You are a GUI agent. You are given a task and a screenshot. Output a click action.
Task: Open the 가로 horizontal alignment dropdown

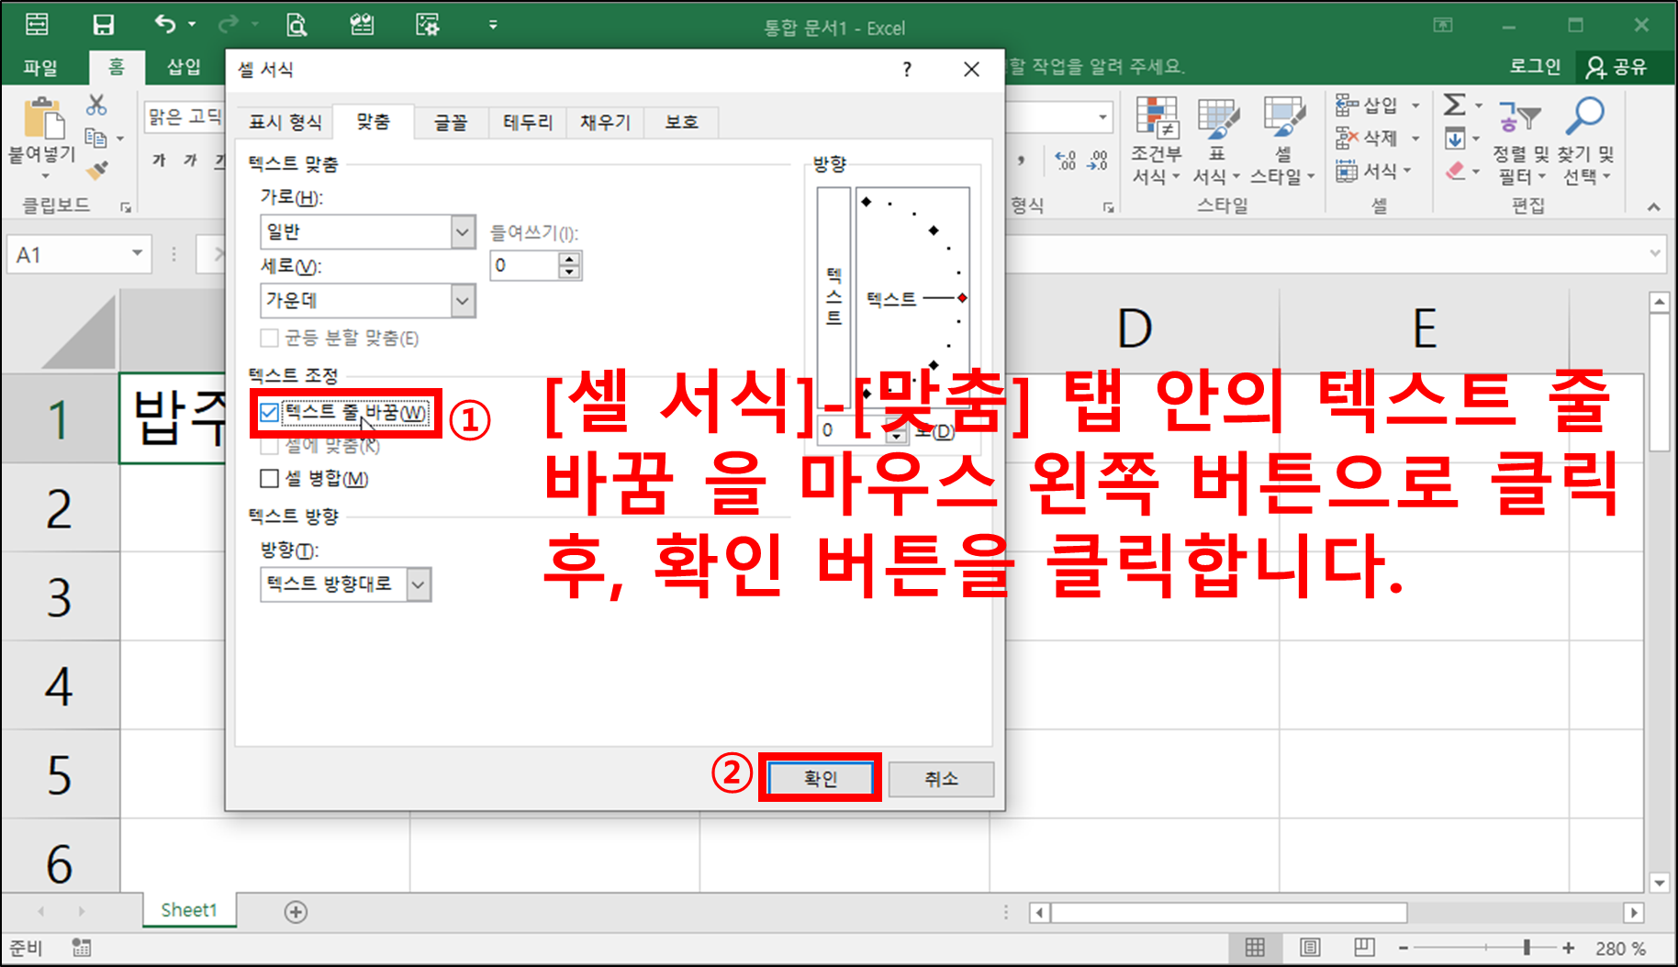click(x=464, y=232)
